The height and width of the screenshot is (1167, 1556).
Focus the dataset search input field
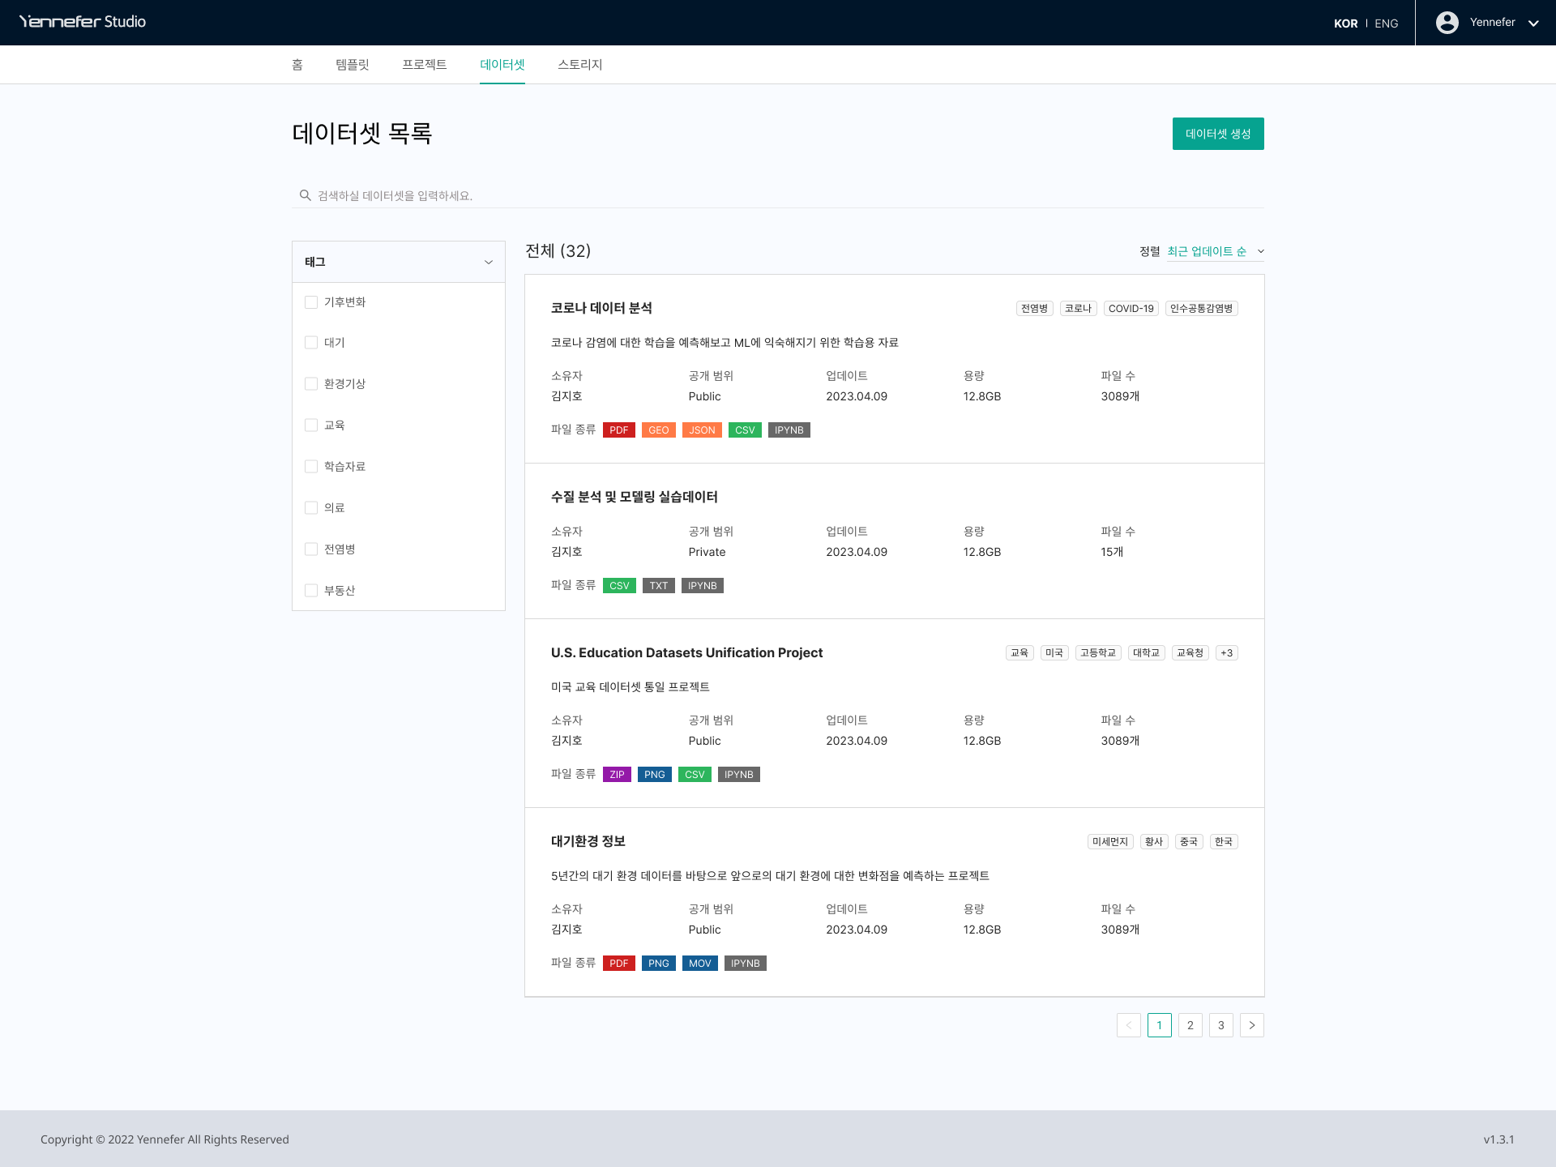tap(778, 195)
